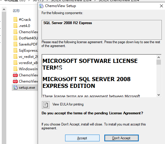Open View EULA for printing document icon
Viewport: 165px width, 144px height.
[46, 105]
